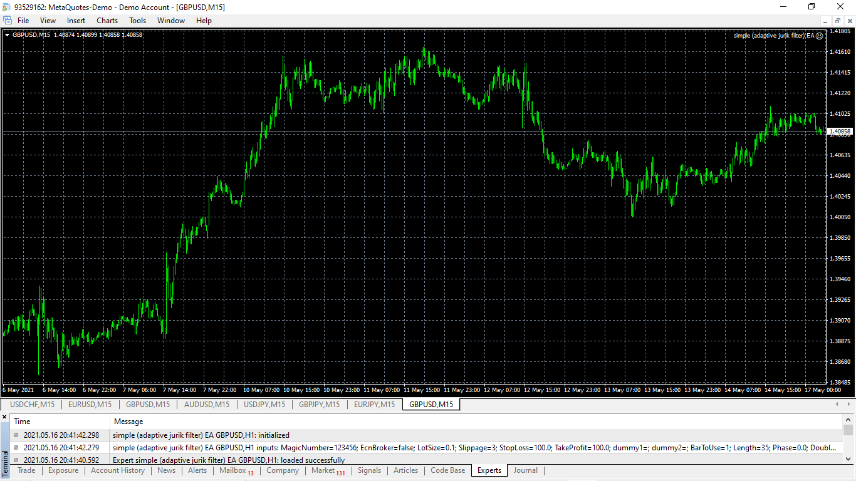Image resolution: width=856 pixels, height=481 pixels.
Task: Close the Terminal panel with its X
Action: [4, 417]
